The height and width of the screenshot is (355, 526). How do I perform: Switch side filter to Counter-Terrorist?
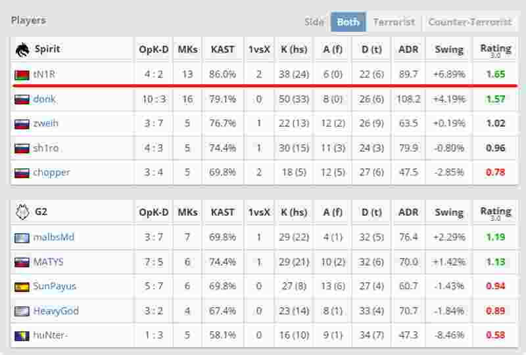point(469,22)
